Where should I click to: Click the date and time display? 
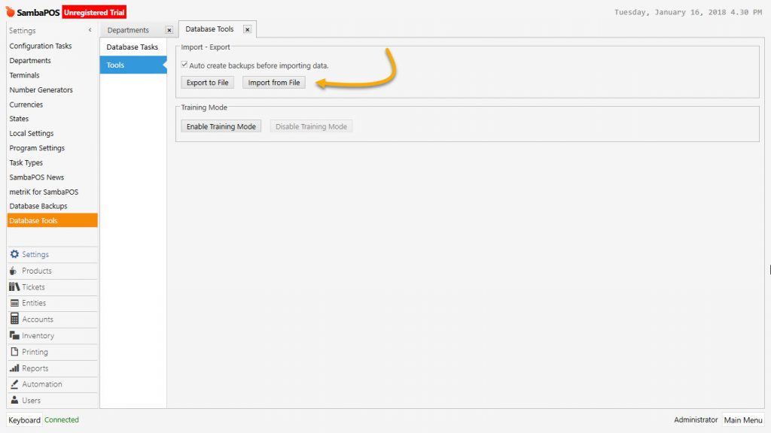pos(688,12)
